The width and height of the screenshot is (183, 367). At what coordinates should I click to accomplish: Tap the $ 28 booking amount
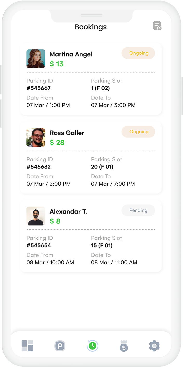(x=57, y=142)
